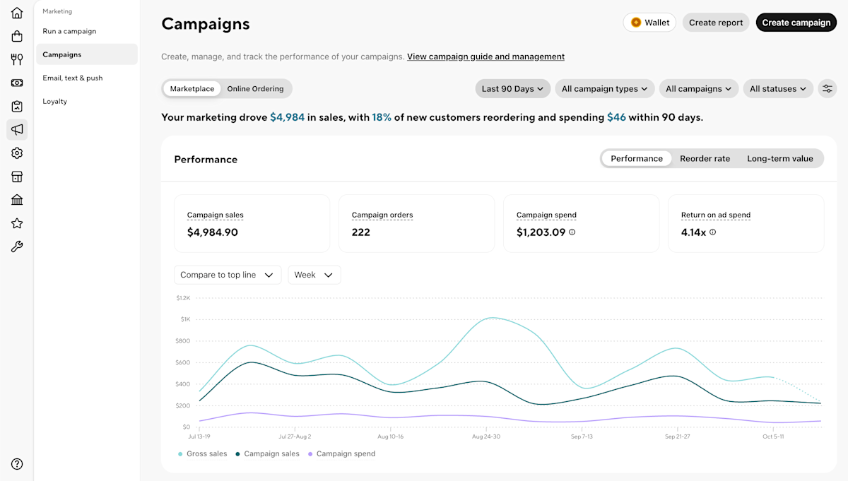Click the 4.14x value
This screenshot has height=481, width=848.
[x=693, y=232]
